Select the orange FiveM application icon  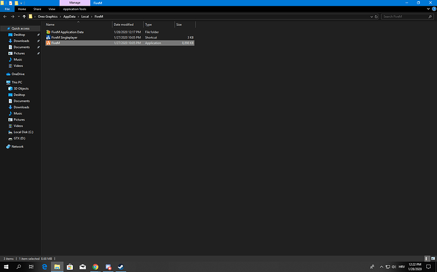(48, 43)
